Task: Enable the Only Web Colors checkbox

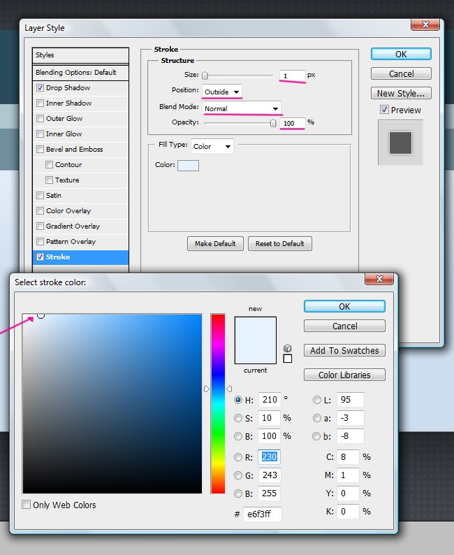Action: 27,505
